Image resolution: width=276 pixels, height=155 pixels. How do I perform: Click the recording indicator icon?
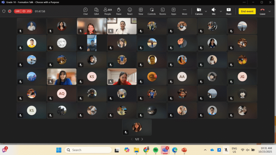point(10,11)
